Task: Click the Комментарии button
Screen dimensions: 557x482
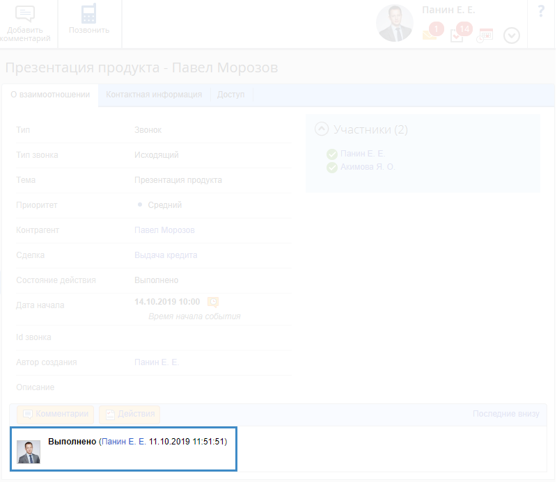Action: (56, 414)
